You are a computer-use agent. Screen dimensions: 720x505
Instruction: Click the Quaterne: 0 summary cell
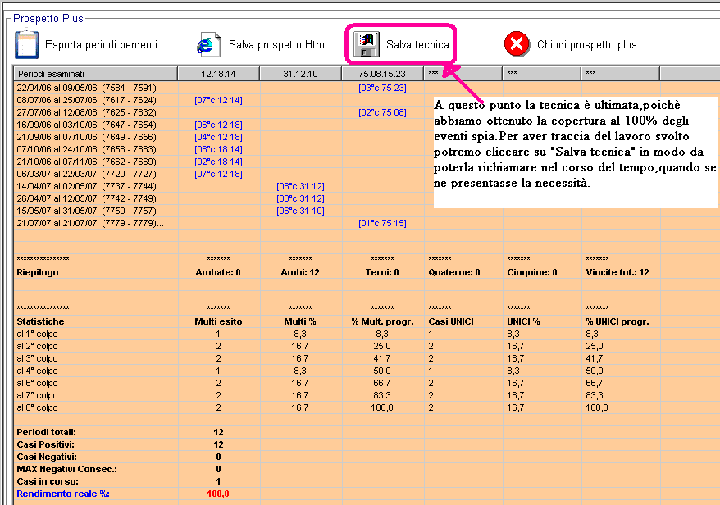[x=454, y=272]
